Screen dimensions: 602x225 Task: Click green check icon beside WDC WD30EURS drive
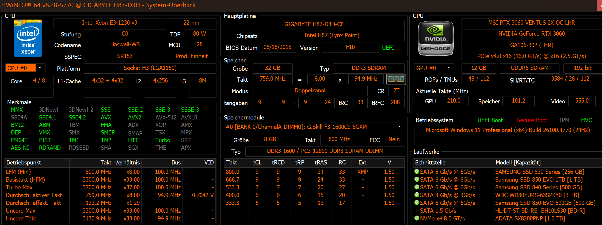point(417,195)
